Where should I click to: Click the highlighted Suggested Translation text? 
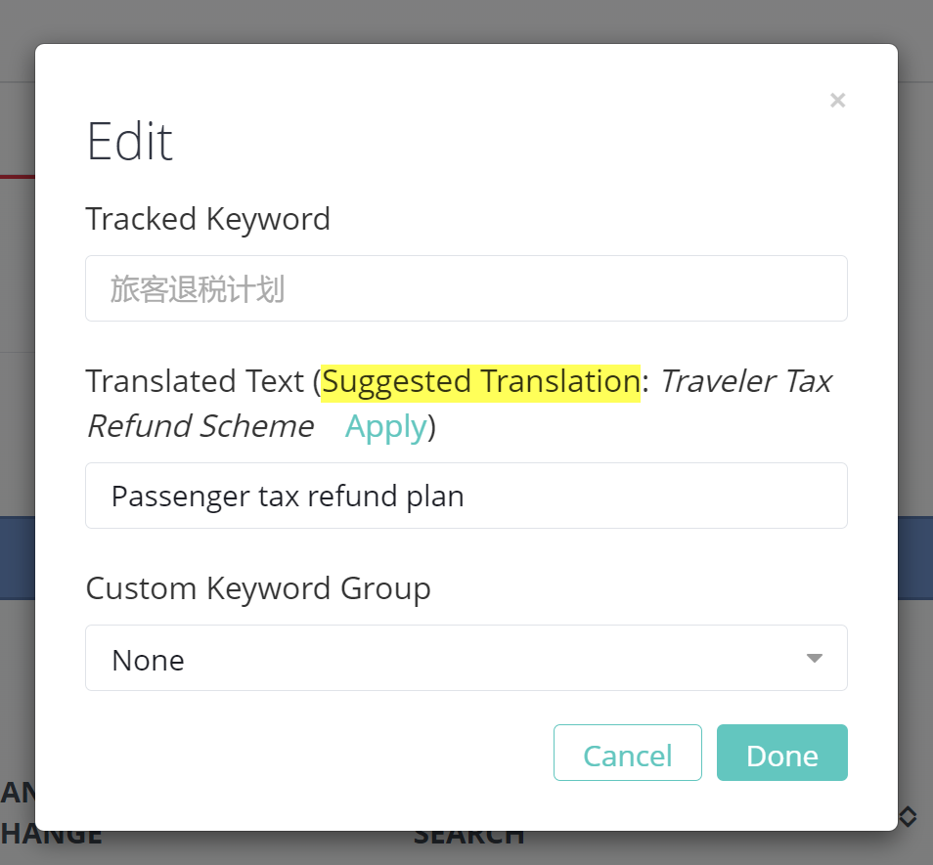point(481,381)
